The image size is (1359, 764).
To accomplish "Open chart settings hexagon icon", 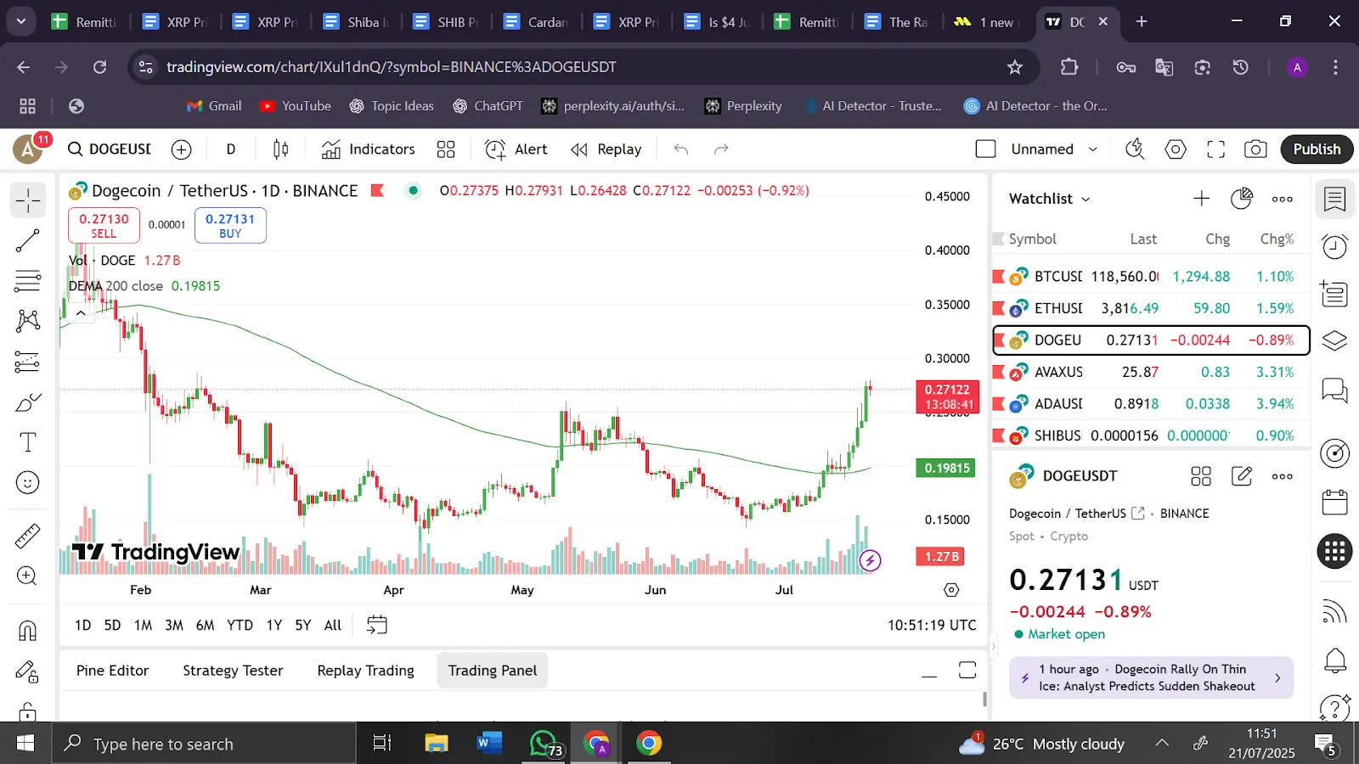I will click(x=1176, y=149).
